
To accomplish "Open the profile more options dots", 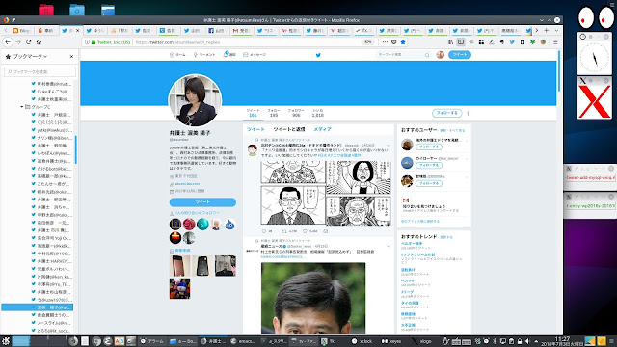I will [468, 114].
